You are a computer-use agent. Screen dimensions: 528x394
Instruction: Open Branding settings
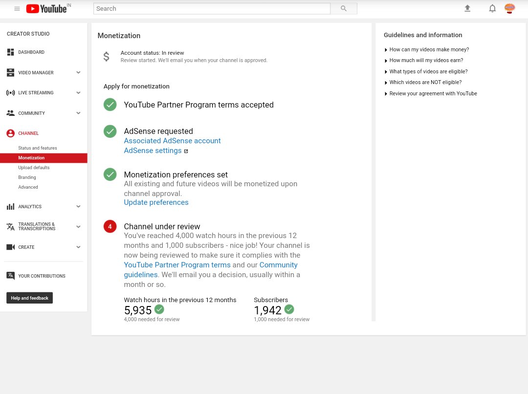(x=27, y=177)
